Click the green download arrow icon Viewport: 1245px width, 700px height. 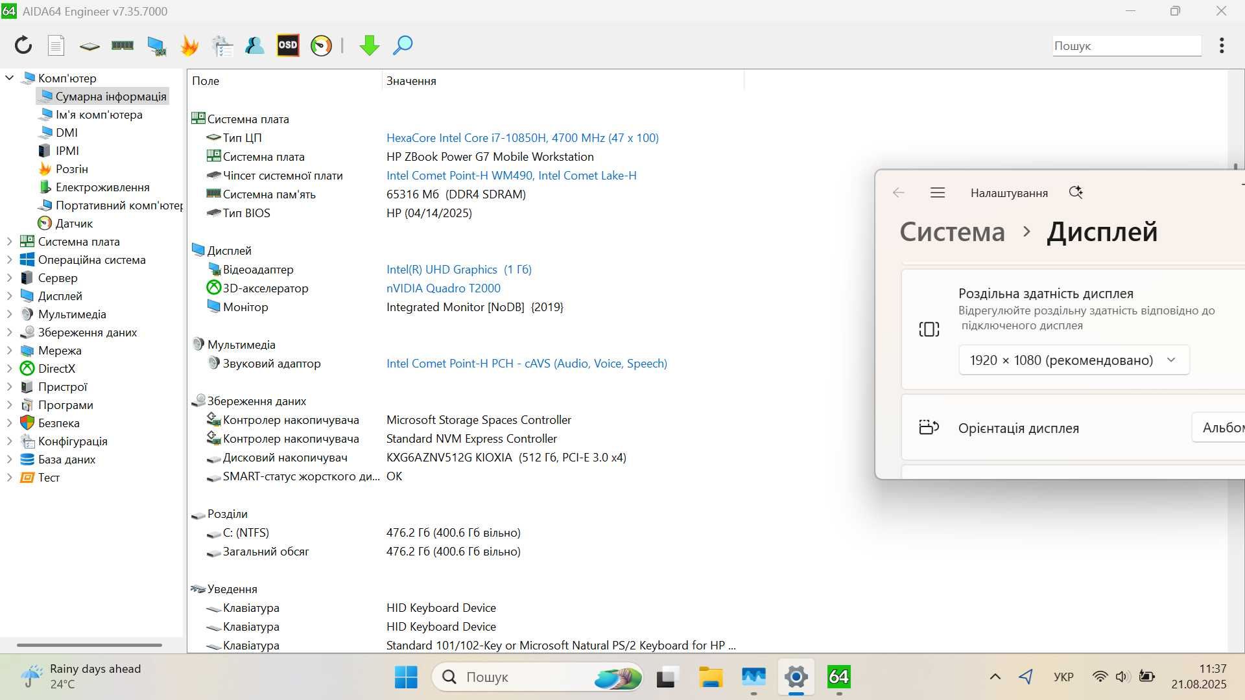369,45
